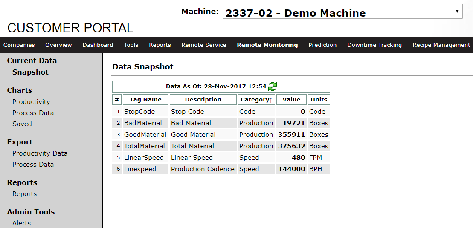
Task: Select Snapshot under Current Data
Action: click(x=30, y=72)
